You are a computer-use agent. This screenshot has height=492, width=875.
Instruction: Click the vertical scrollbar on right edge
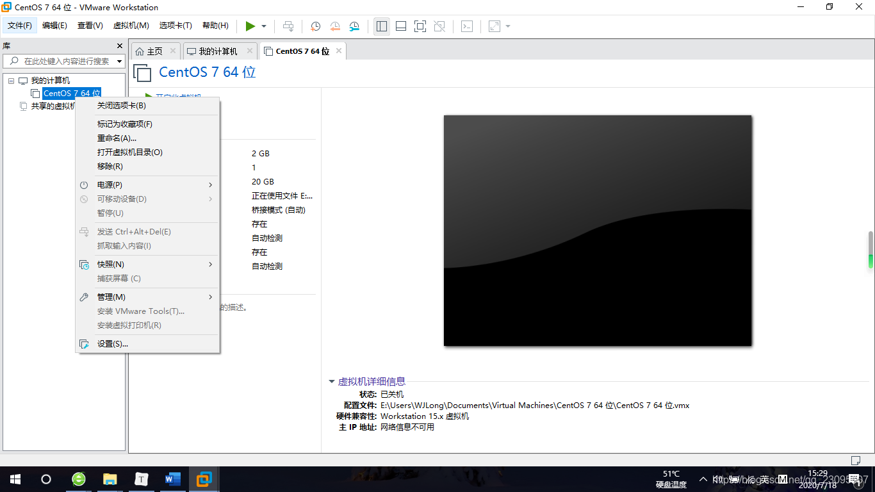(x=871, y=250)
